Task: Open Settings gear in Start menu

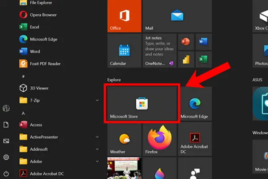Action: pyautogui.click(x=6, y=157)
